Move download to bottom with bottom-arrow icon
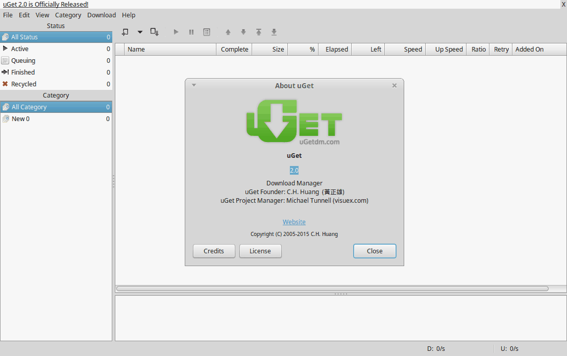 (x=274, y=32)
